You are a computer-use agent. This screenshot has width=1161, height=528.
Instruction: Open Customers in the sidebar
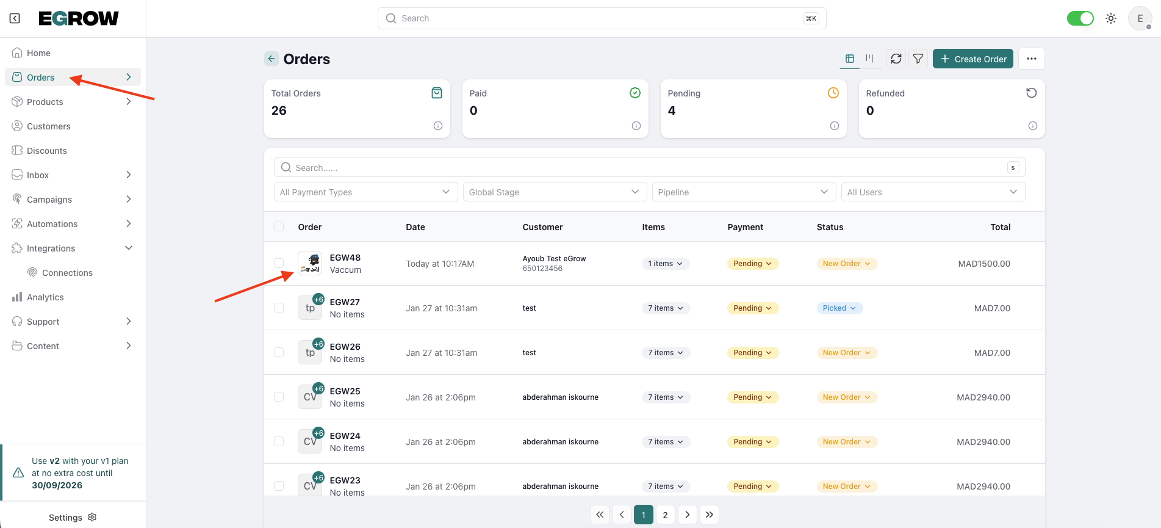(49, 126)
